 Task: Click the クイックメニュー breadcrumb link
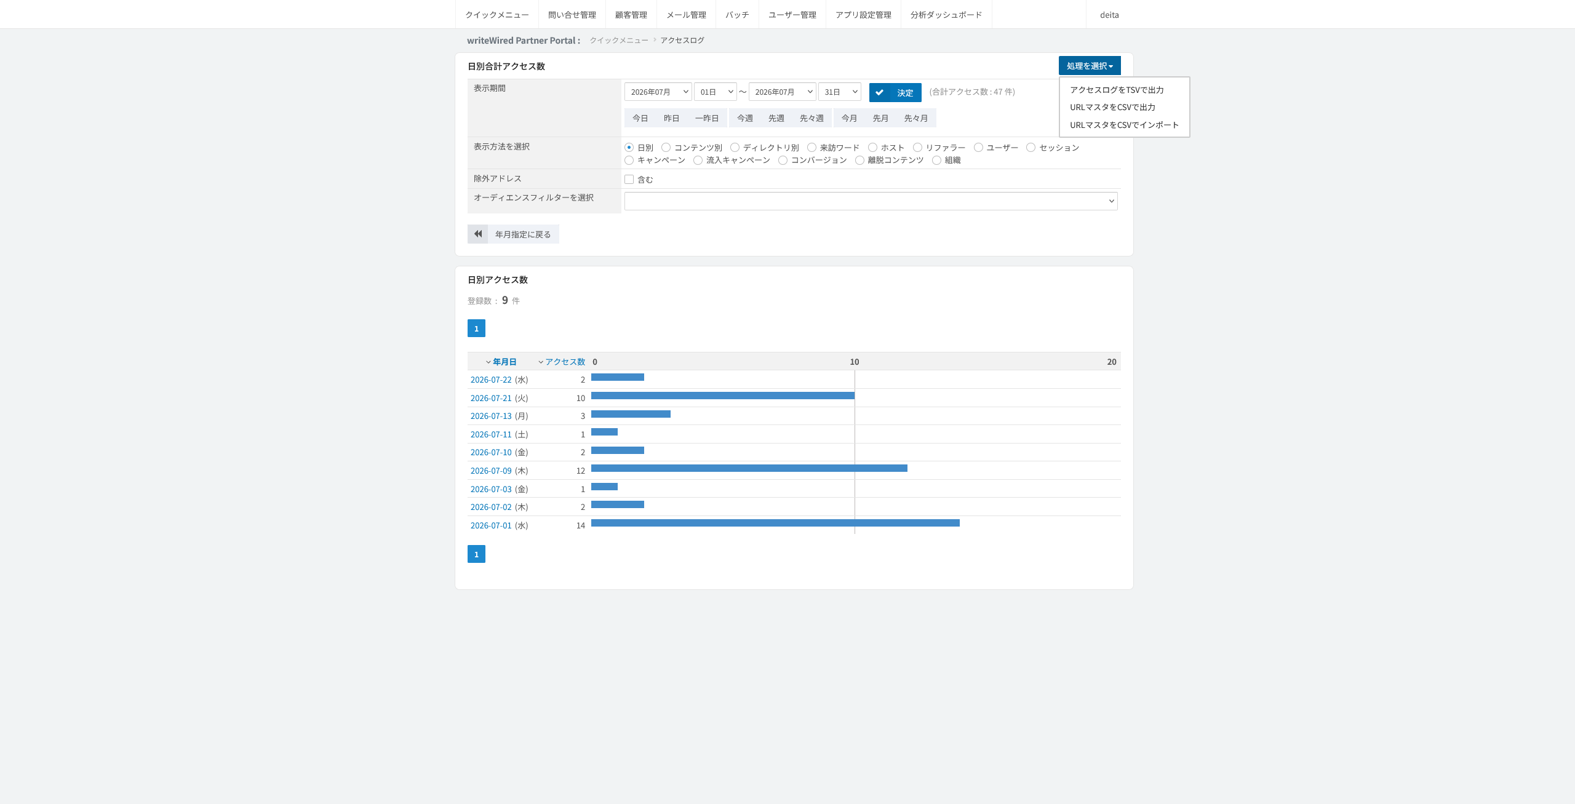coord(619,40)
